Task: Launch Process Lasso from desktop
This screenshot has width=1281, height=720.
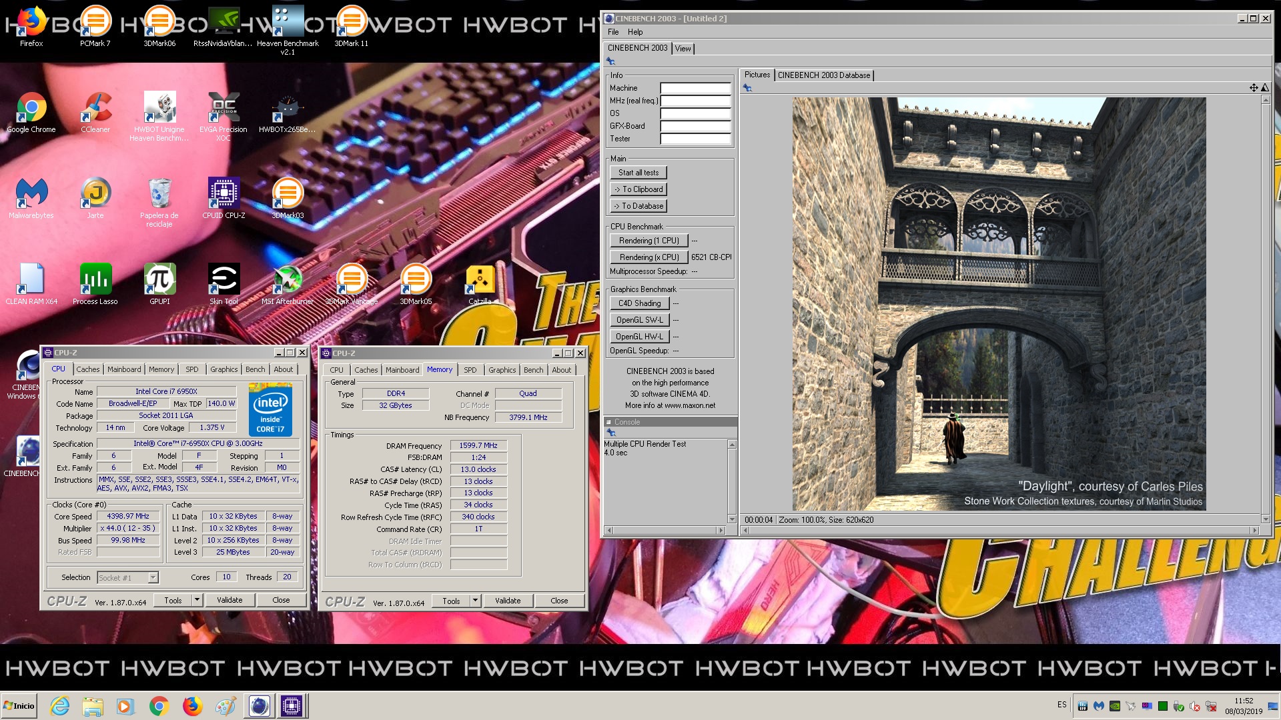Action: 95,285
